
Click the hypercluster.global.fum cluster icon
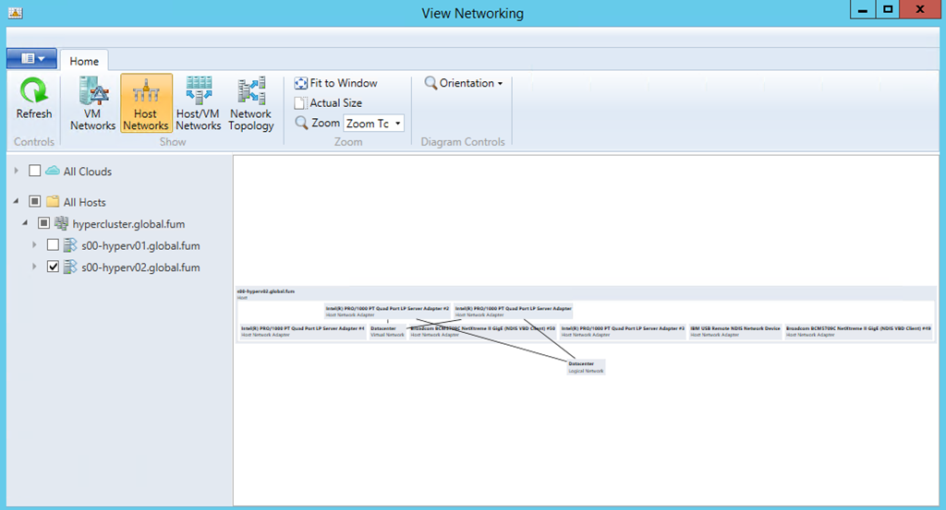tap(62, 223)
